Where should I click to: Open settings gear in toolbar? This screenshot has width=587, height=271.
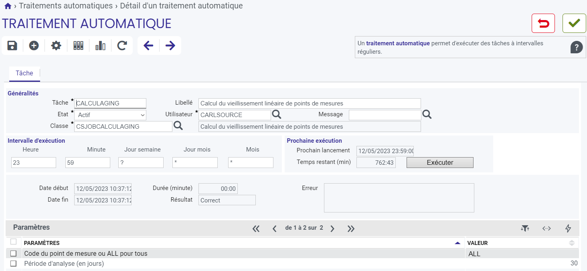coord(56,46)
